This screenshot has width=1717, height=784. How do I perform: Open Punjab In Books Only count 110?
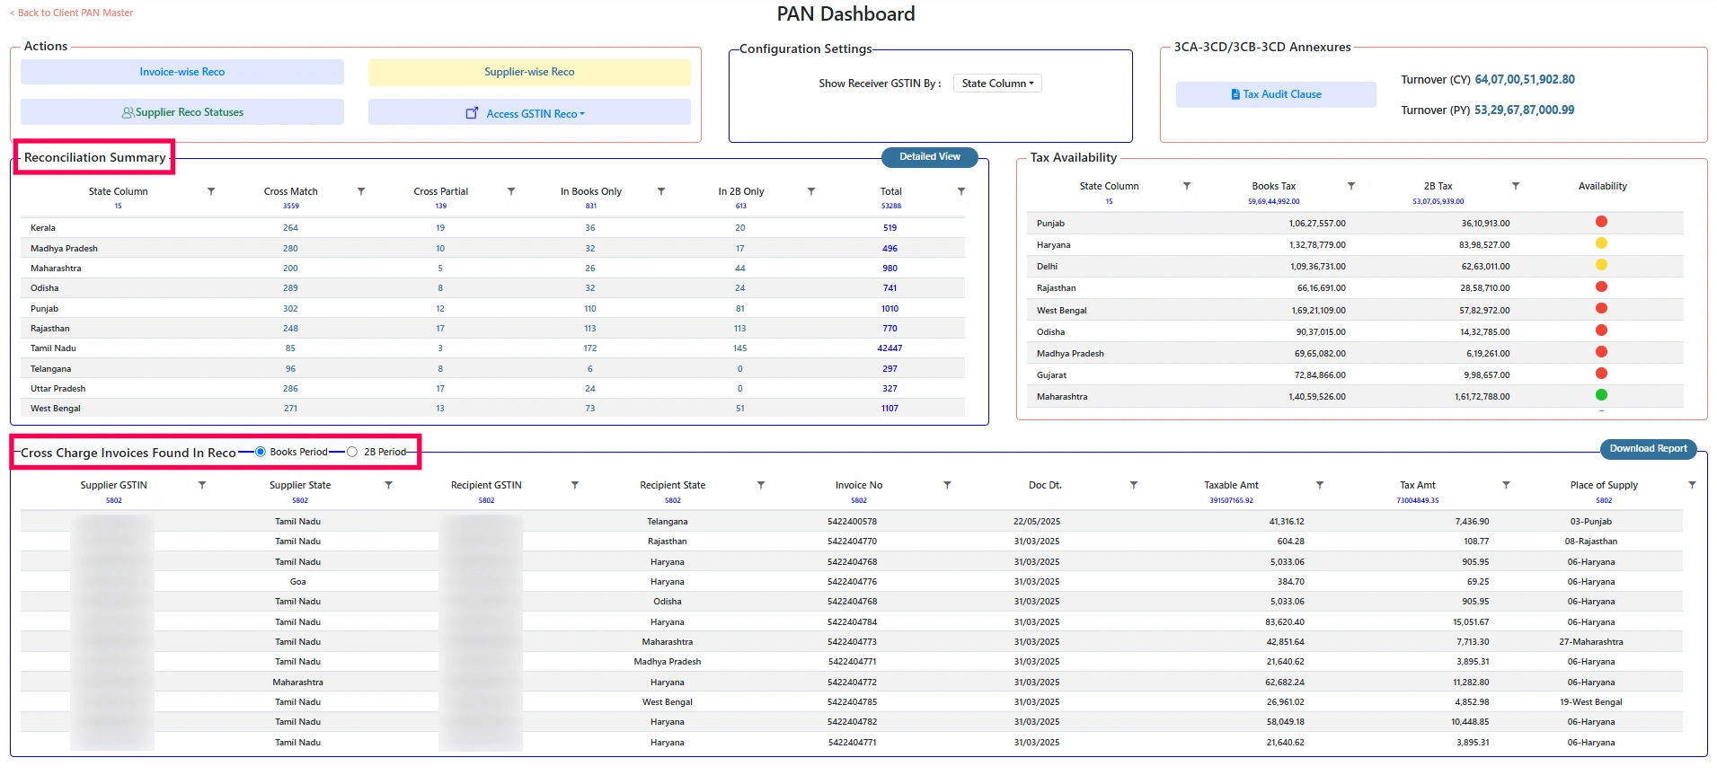click(590, 309)
